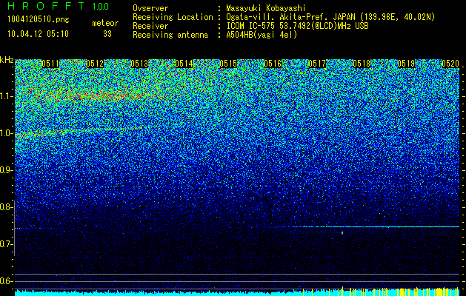Click the 0514 time marker
The image size is (466, 296).
[x=184, y=64]
